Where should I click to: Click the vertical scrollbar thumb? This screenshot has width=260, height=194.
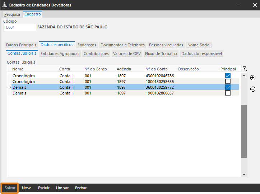[x=244, y=131]
